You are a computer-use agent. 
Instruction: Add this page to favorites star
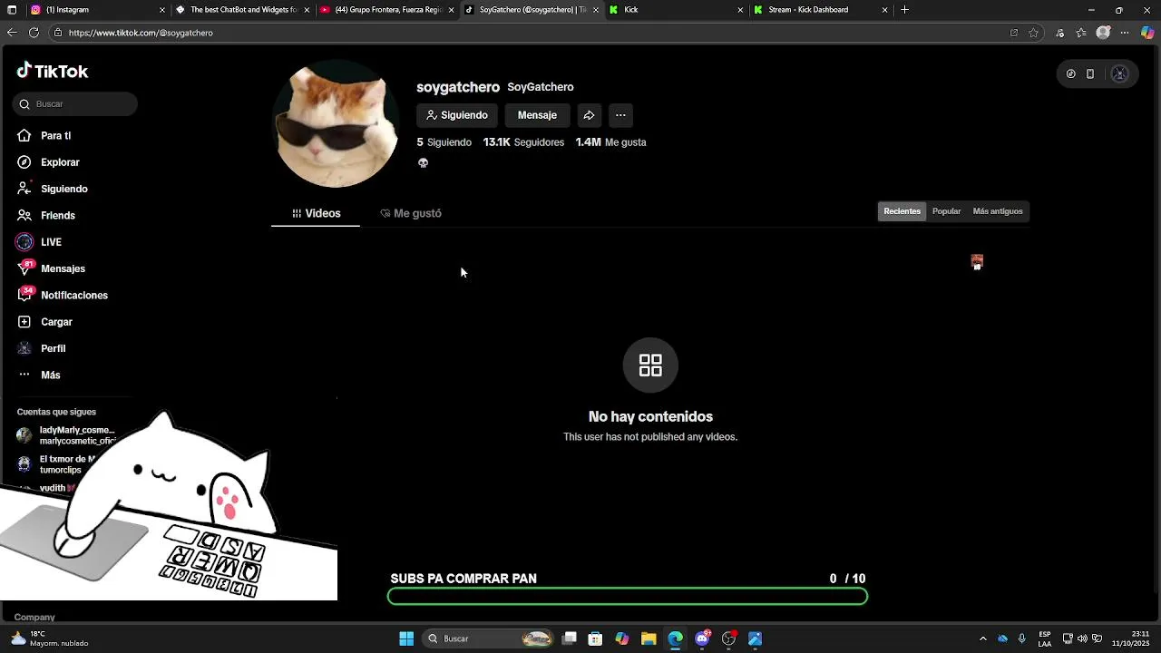(1033, 33)
